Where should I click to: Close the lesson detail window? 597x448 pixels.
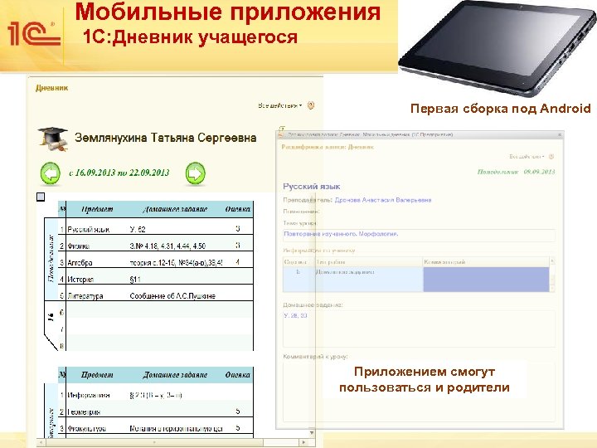pyautogui.click(x=560, y=134)
